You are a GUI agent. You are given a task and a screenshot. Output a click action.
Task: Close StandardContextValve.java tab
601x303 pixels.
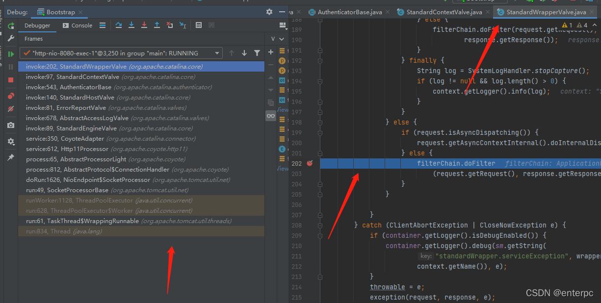pyautogui.click(x=488, y=12)
